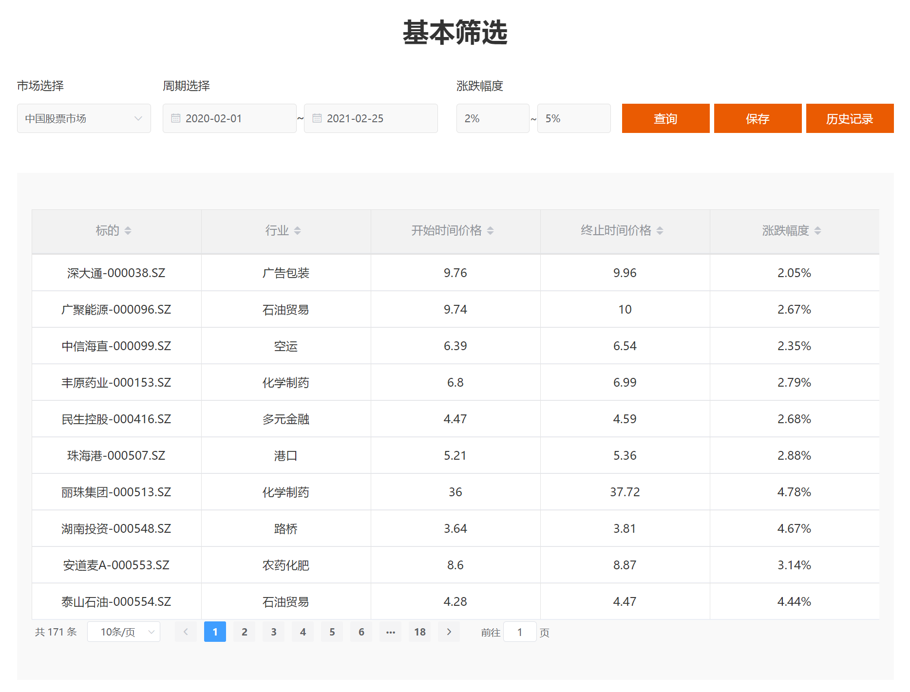Viewport: 910px width, 692px height.
Task: Click the 前往 page number input box
Action: (x=519, y=632)
